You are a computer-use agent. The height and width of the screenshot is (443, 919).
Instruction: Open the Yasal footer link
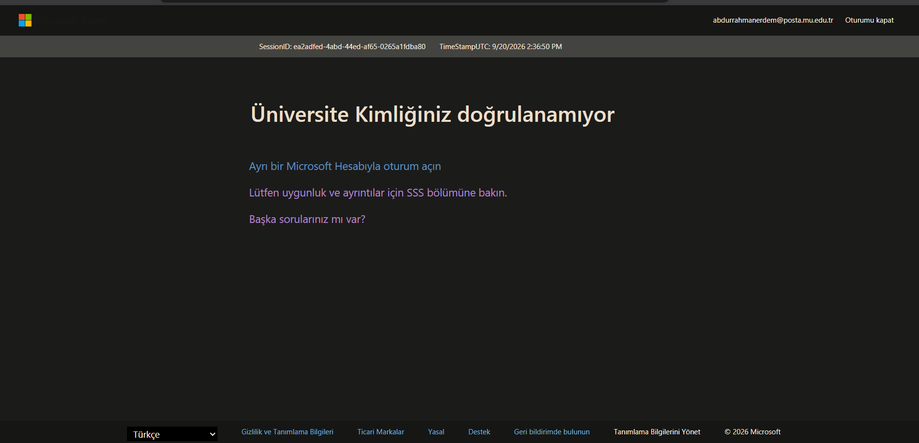[x=436, y=432]
